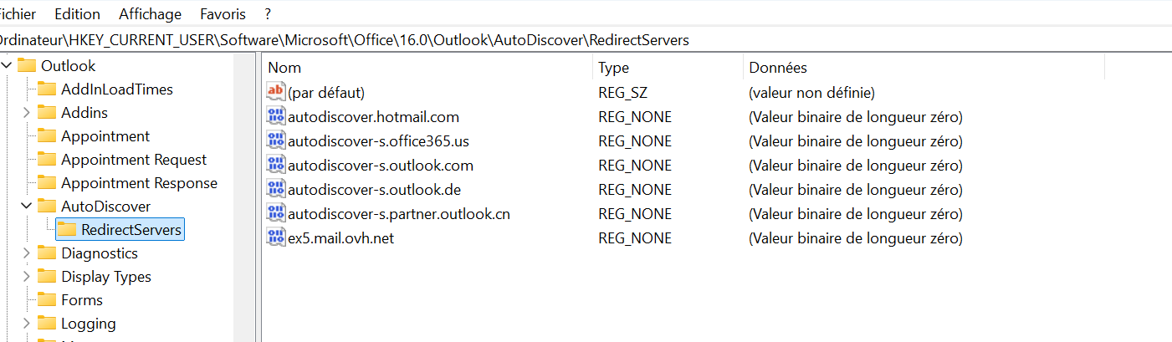Click the binary icon of ex5.mail.ovh.net

275,237
